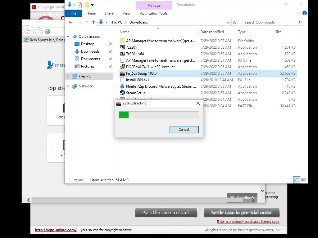Viewport: 318px width, 238px height.
Task: Go up one folder level
Action: (x=93, y=22)
